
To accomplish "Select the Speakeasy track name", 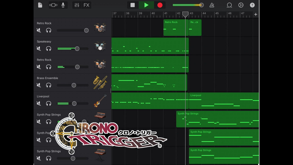I will tap(44, 42).
